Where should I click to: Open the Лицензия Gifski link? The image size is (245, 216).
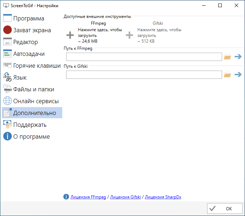click(x=126, y=197)
